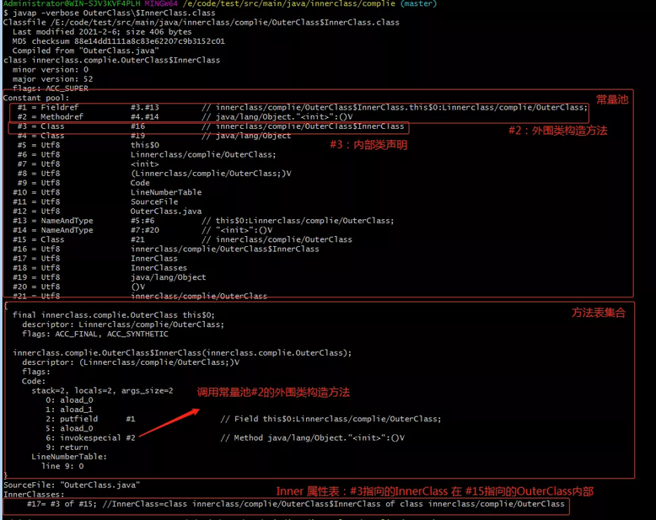Click the 'SourceFile: "OuterClass.java"' line
The height and width of the screenshot is (520, 656).
point(72,485)
